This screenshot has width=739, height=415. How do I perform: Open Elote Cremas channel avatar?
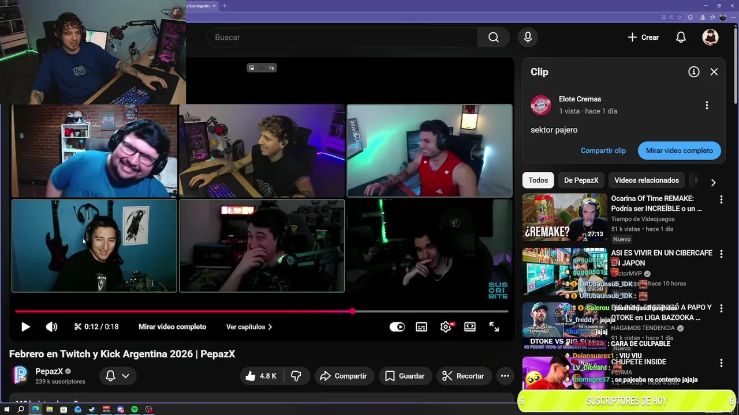click(x=541, y=105)
